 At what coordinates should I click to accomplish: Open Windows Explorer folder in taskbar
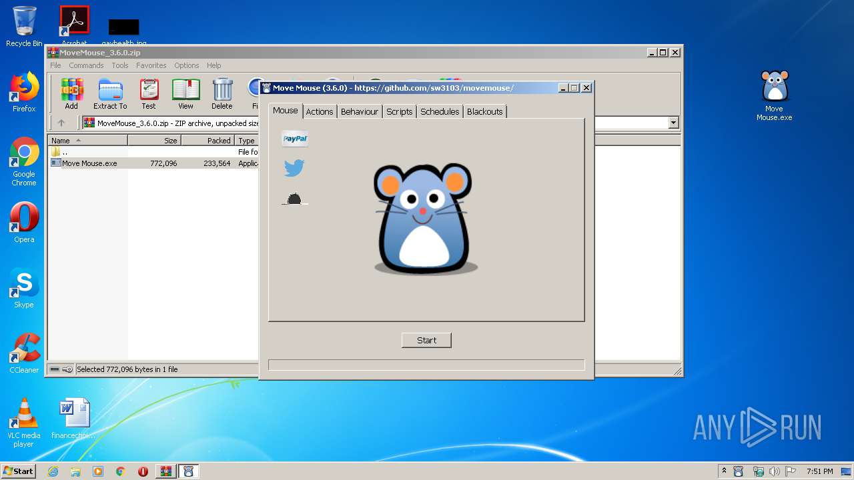75,471
